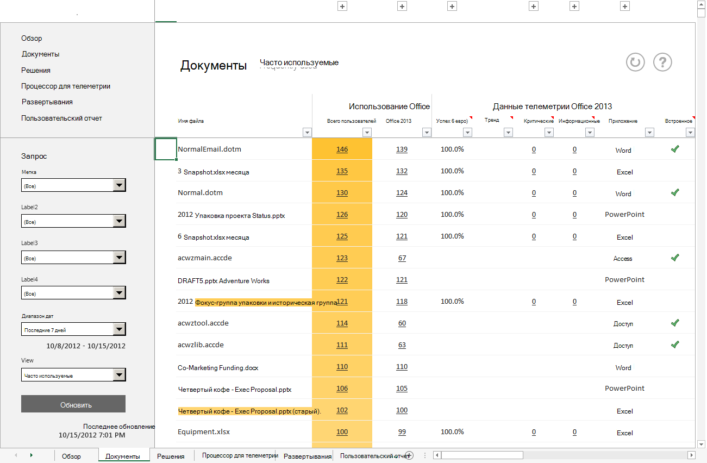
Task: Open Обзор in the side navigation
Action: pyautogui.click(x=32, y=39)
